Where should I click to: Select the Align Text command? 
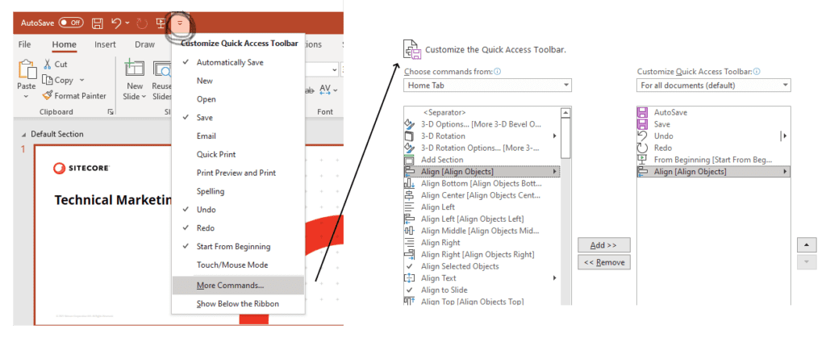(x=482, y=278)
